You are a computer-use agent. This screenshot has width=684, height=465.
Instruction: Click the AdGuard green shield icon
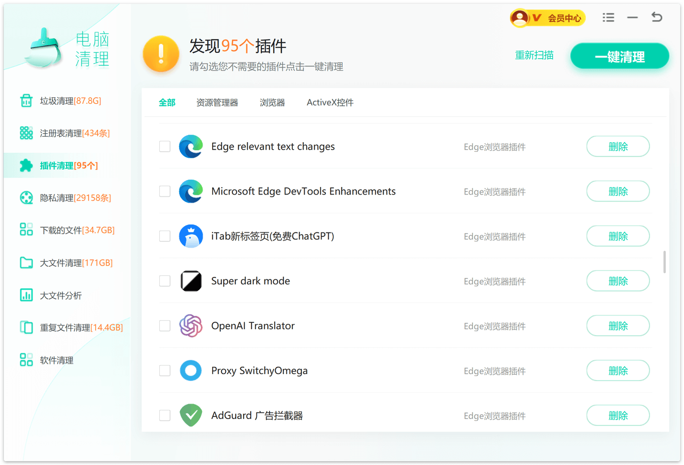click(x=190, y=415)
